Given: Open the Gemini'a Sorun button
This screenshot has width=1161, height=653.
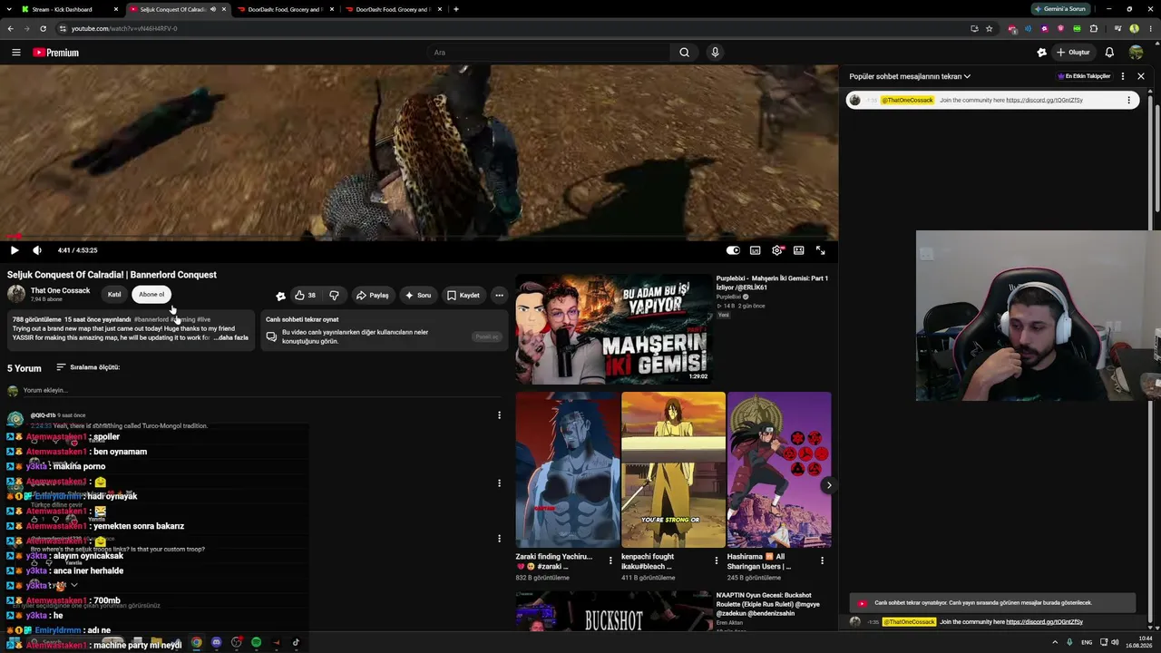Looking at the screenshot, I should 1059,9.
